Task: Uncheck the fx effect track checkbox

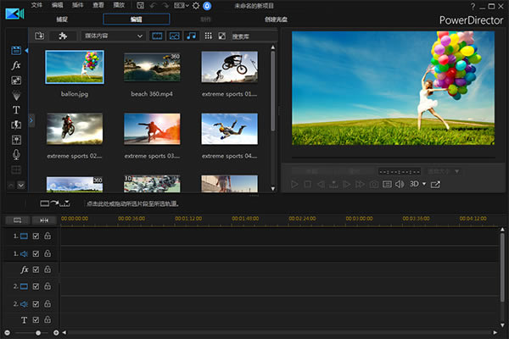Action: 36,270
